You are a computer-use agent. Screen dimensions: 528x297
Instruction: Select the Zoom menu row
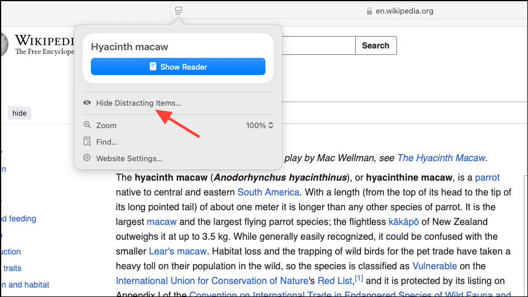click(178, 125)
